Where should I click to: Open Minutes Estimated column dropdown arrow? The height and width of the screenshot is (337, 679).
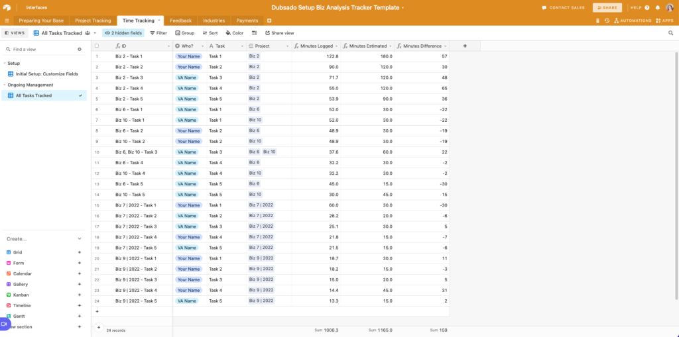[390, 46]
